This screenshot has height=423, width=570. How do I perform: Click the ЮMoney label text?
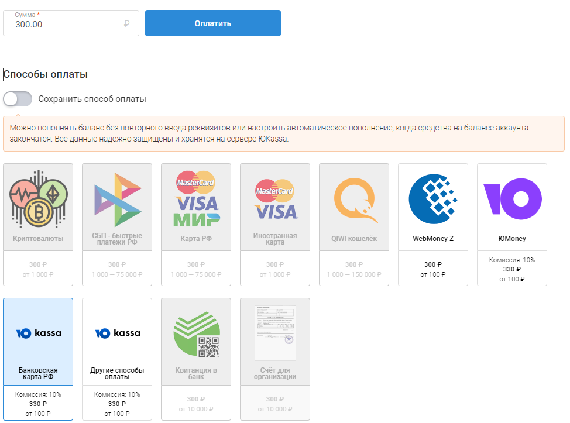(512, 238)
